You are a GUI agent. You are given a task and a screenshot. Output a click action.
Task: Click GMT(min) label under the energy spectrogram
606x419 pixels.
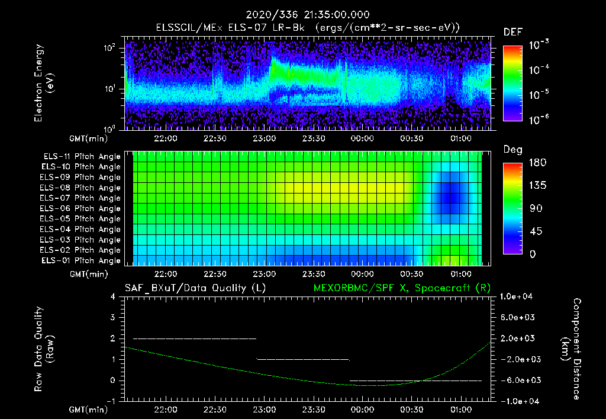point(89,138)
